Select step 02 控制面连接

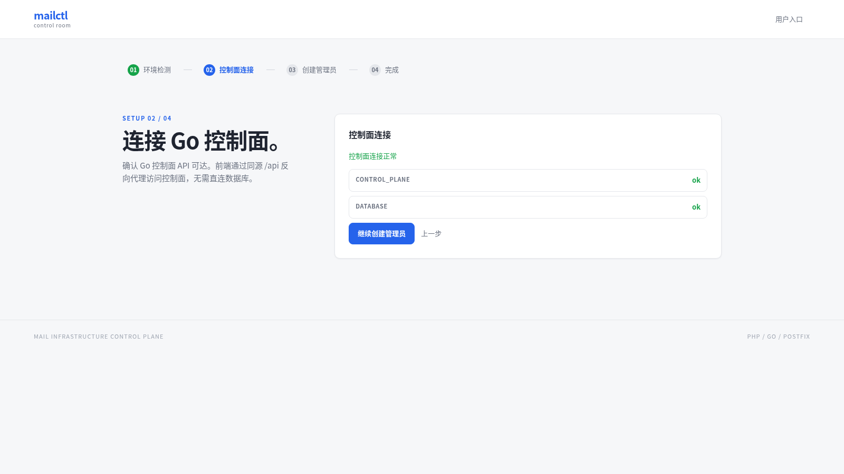coord(228,70)
